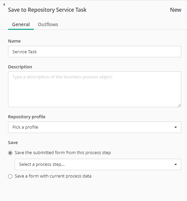Click the Save section heading
Viewport: 187px width, 201px height.
tap(13, 143)
